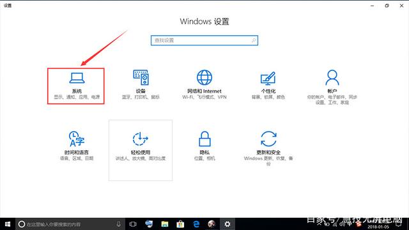Click the 系统 label text

click(77, 91)
